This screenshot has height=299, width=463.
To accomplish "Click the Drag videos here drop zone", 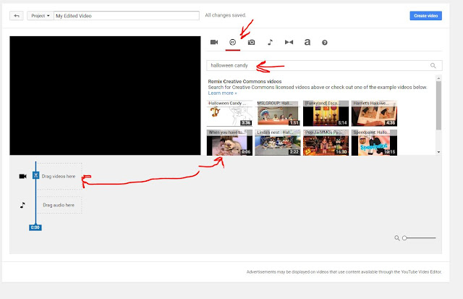I will pyautogui.click(x=59, y=176).
